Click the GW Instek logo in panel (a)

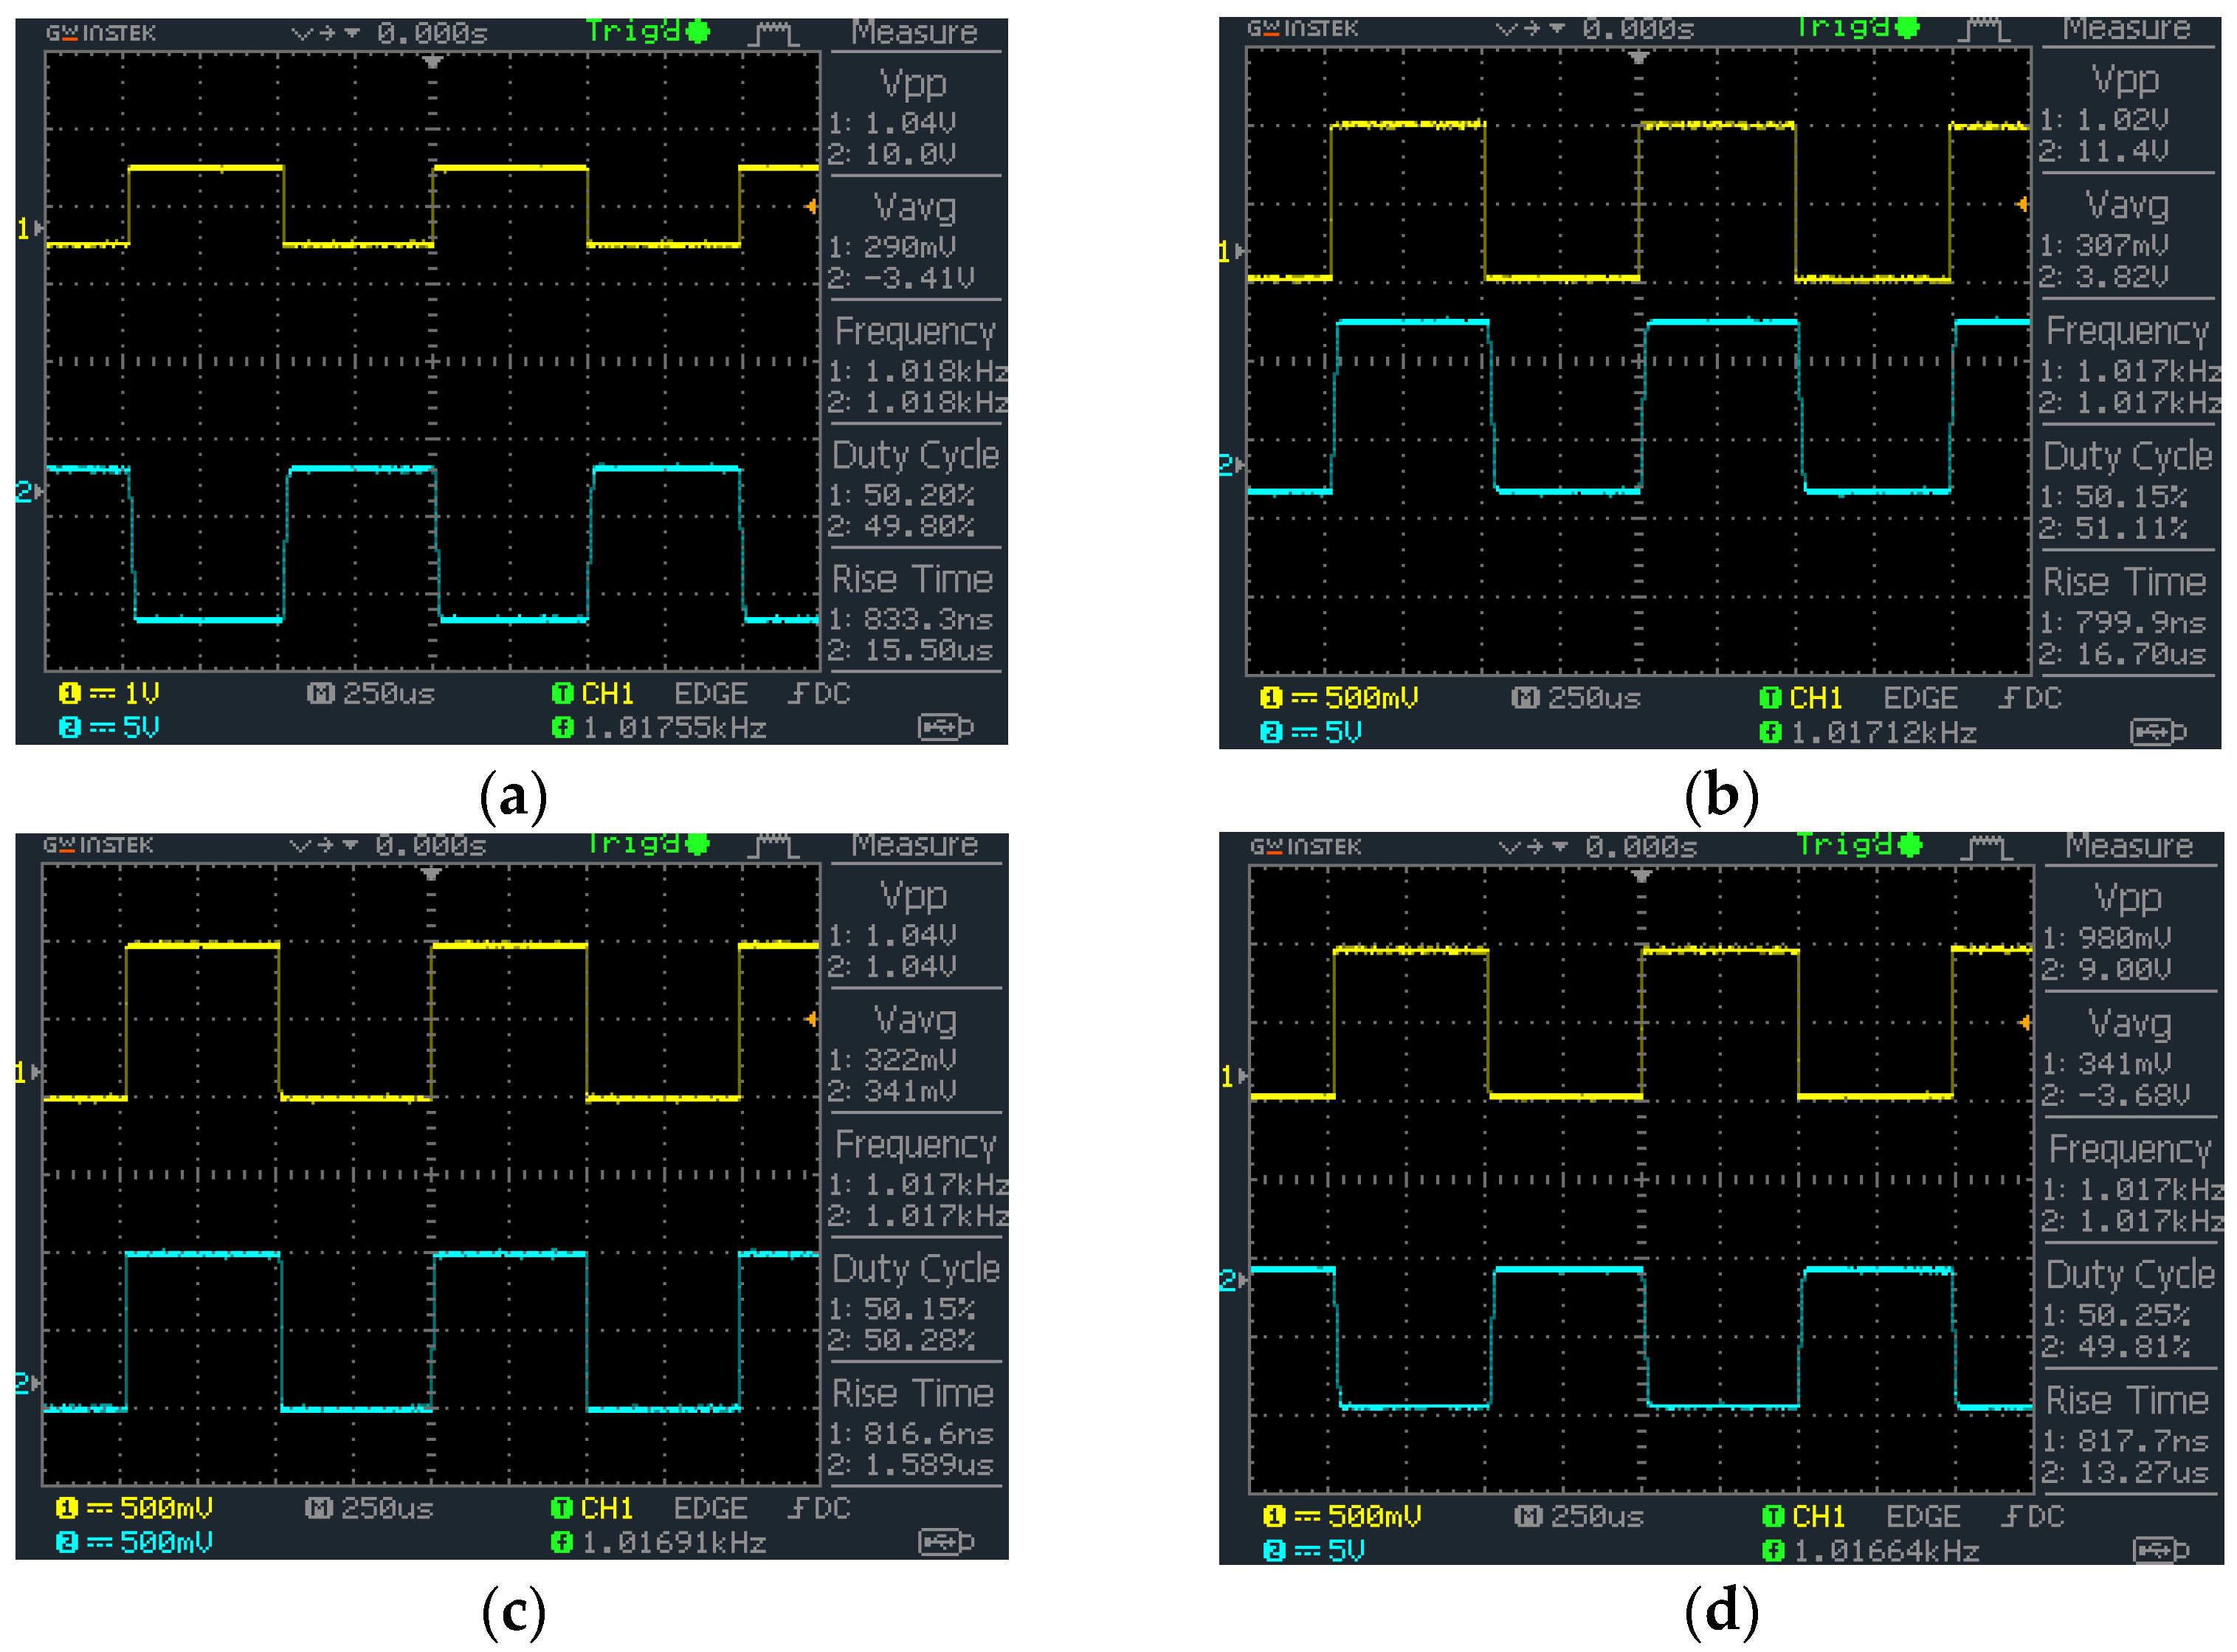101,33
